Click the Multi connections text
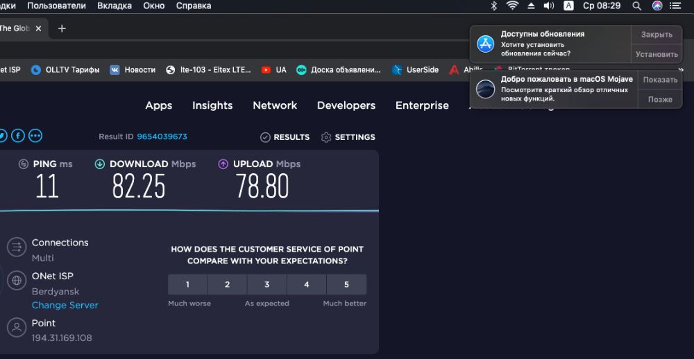 [43, 259]
